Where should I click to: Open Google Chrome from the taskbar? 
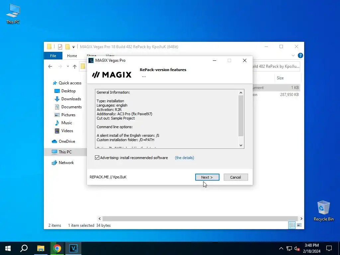[x=57, y=248]
